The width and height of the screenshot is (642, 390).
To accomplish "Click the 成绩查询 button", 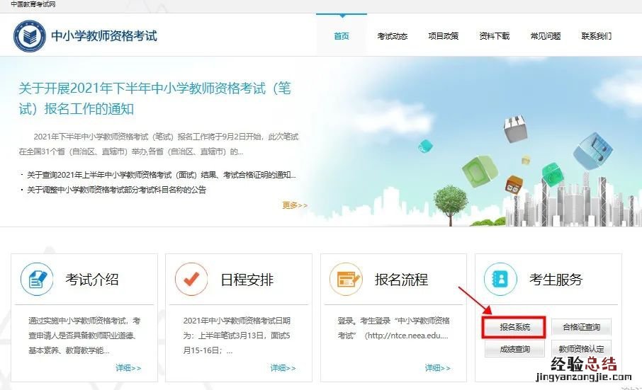I will coord(514,349).
